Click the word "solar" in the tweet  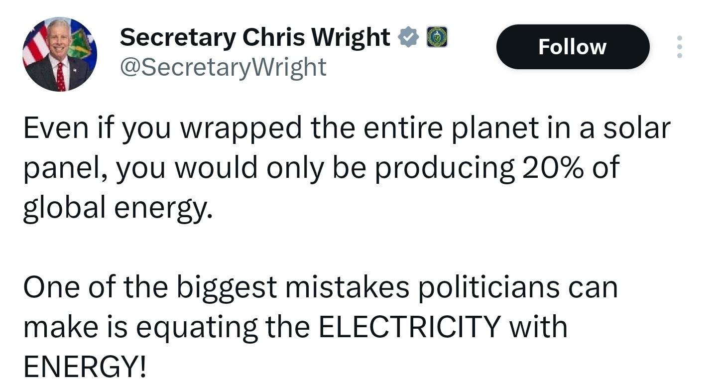637,128
